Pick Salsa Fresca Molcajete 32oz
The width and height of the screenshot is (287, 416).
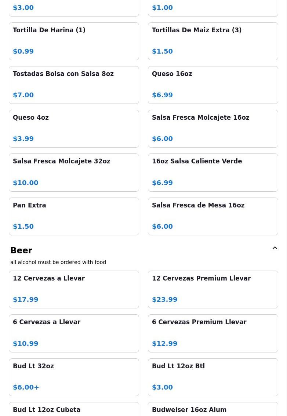[74, 173]
